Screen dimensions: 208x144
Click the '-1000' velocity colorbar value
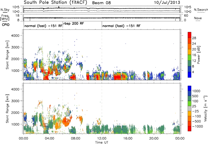[198, 126]
